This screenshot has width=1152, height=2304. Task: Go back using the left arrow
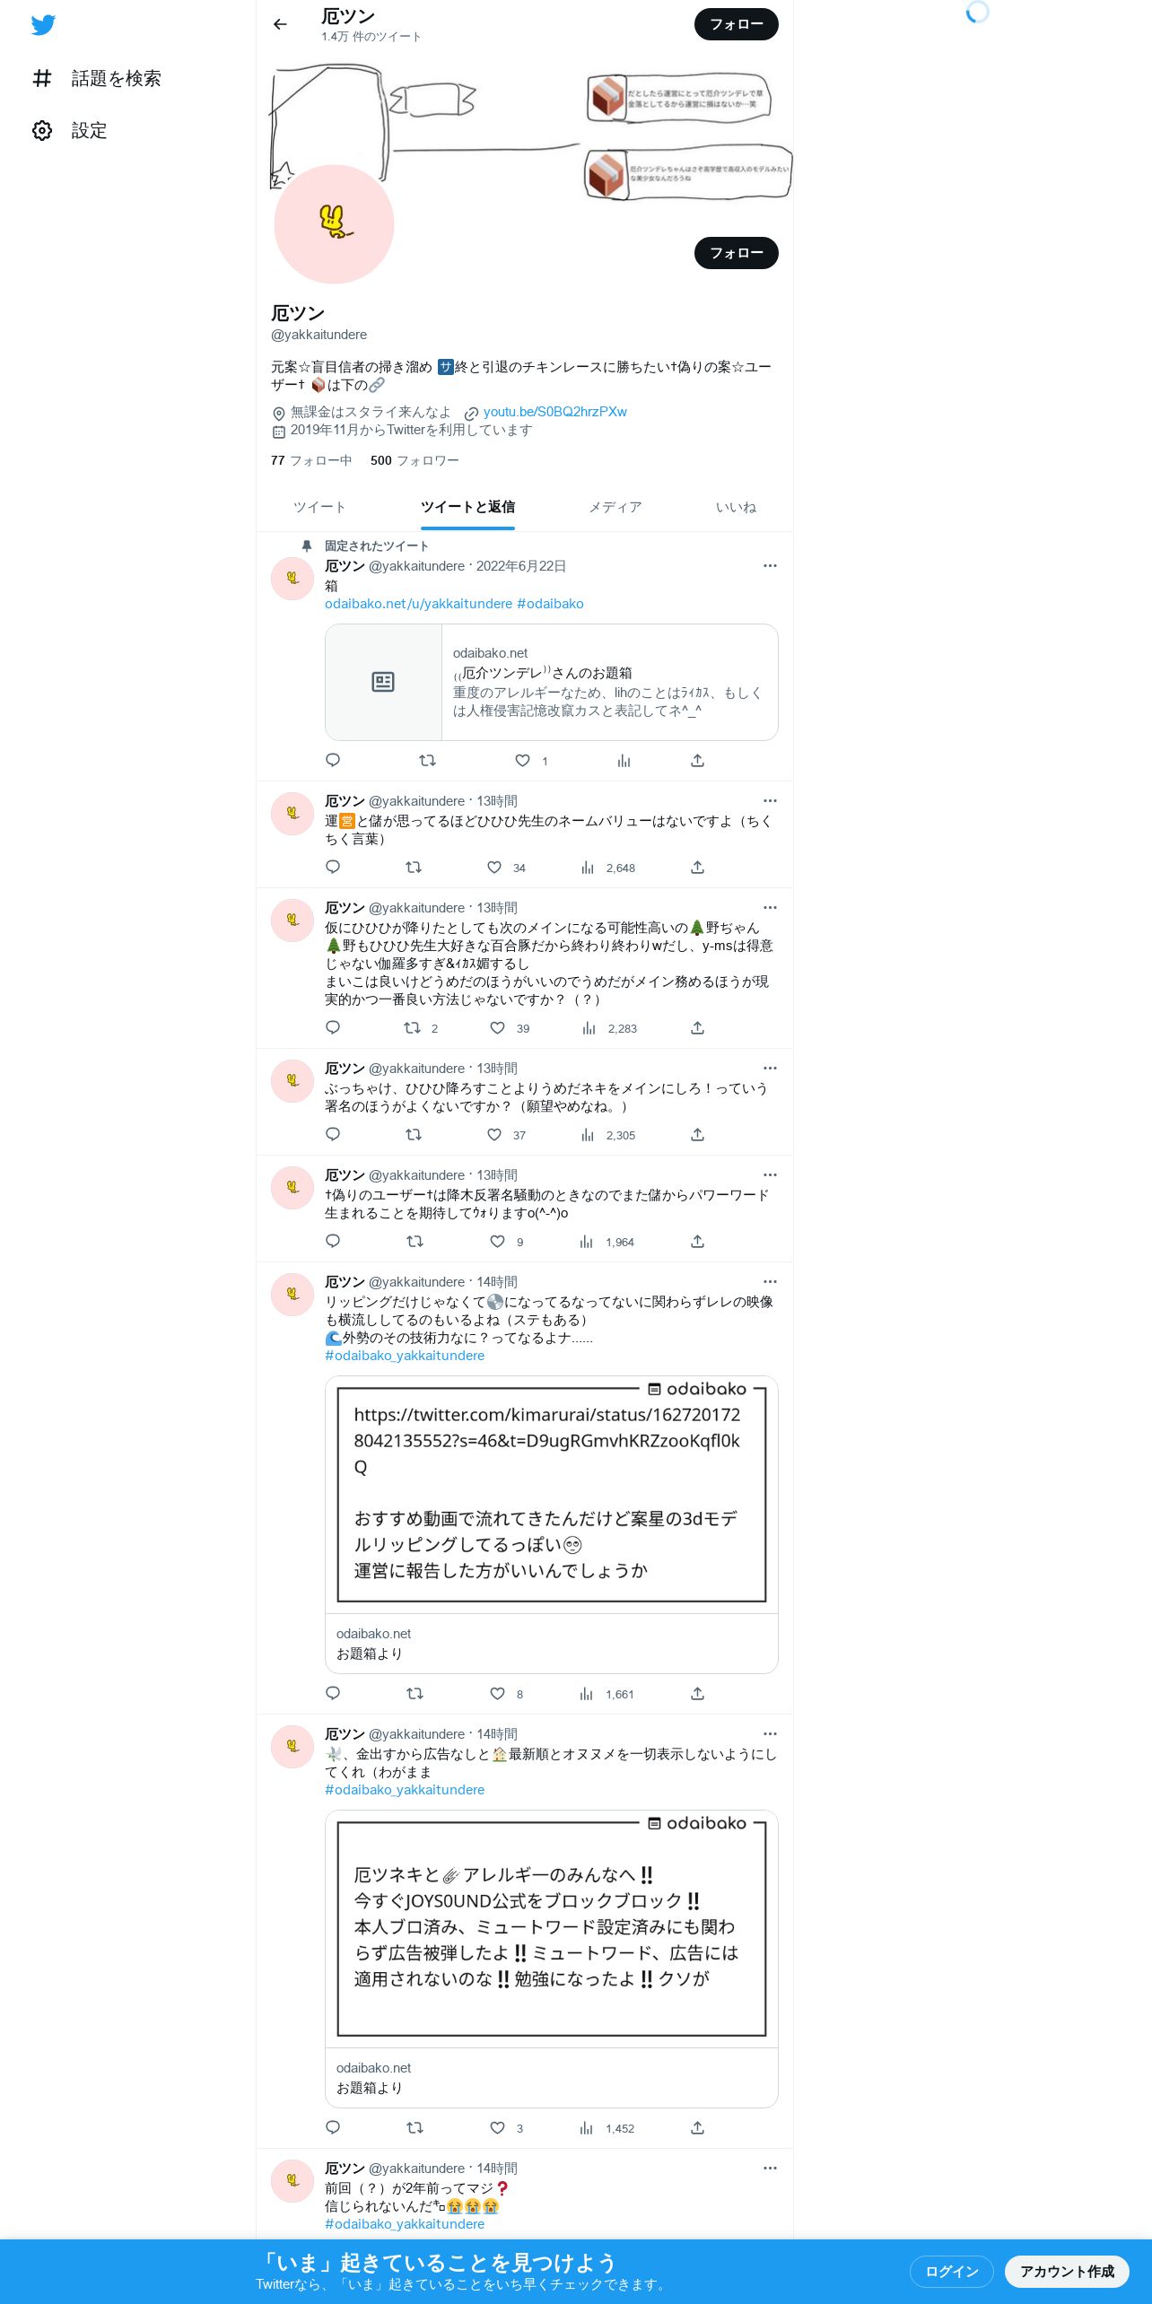pyautogui.click(x=280, y=24)
